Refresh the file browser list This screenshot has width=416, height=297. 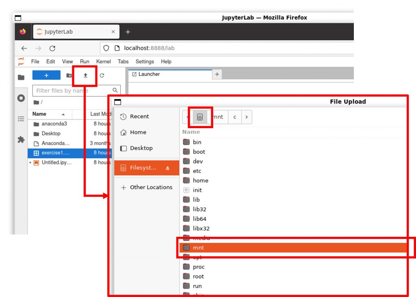[102, 76]
